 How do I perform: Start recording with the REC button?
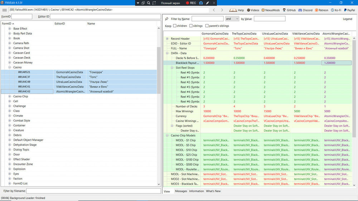[191, 3]
